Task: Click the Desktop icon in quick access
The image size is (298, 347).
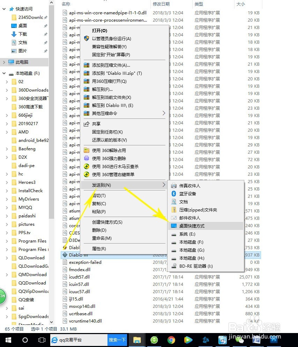Action: coord(14,26)
